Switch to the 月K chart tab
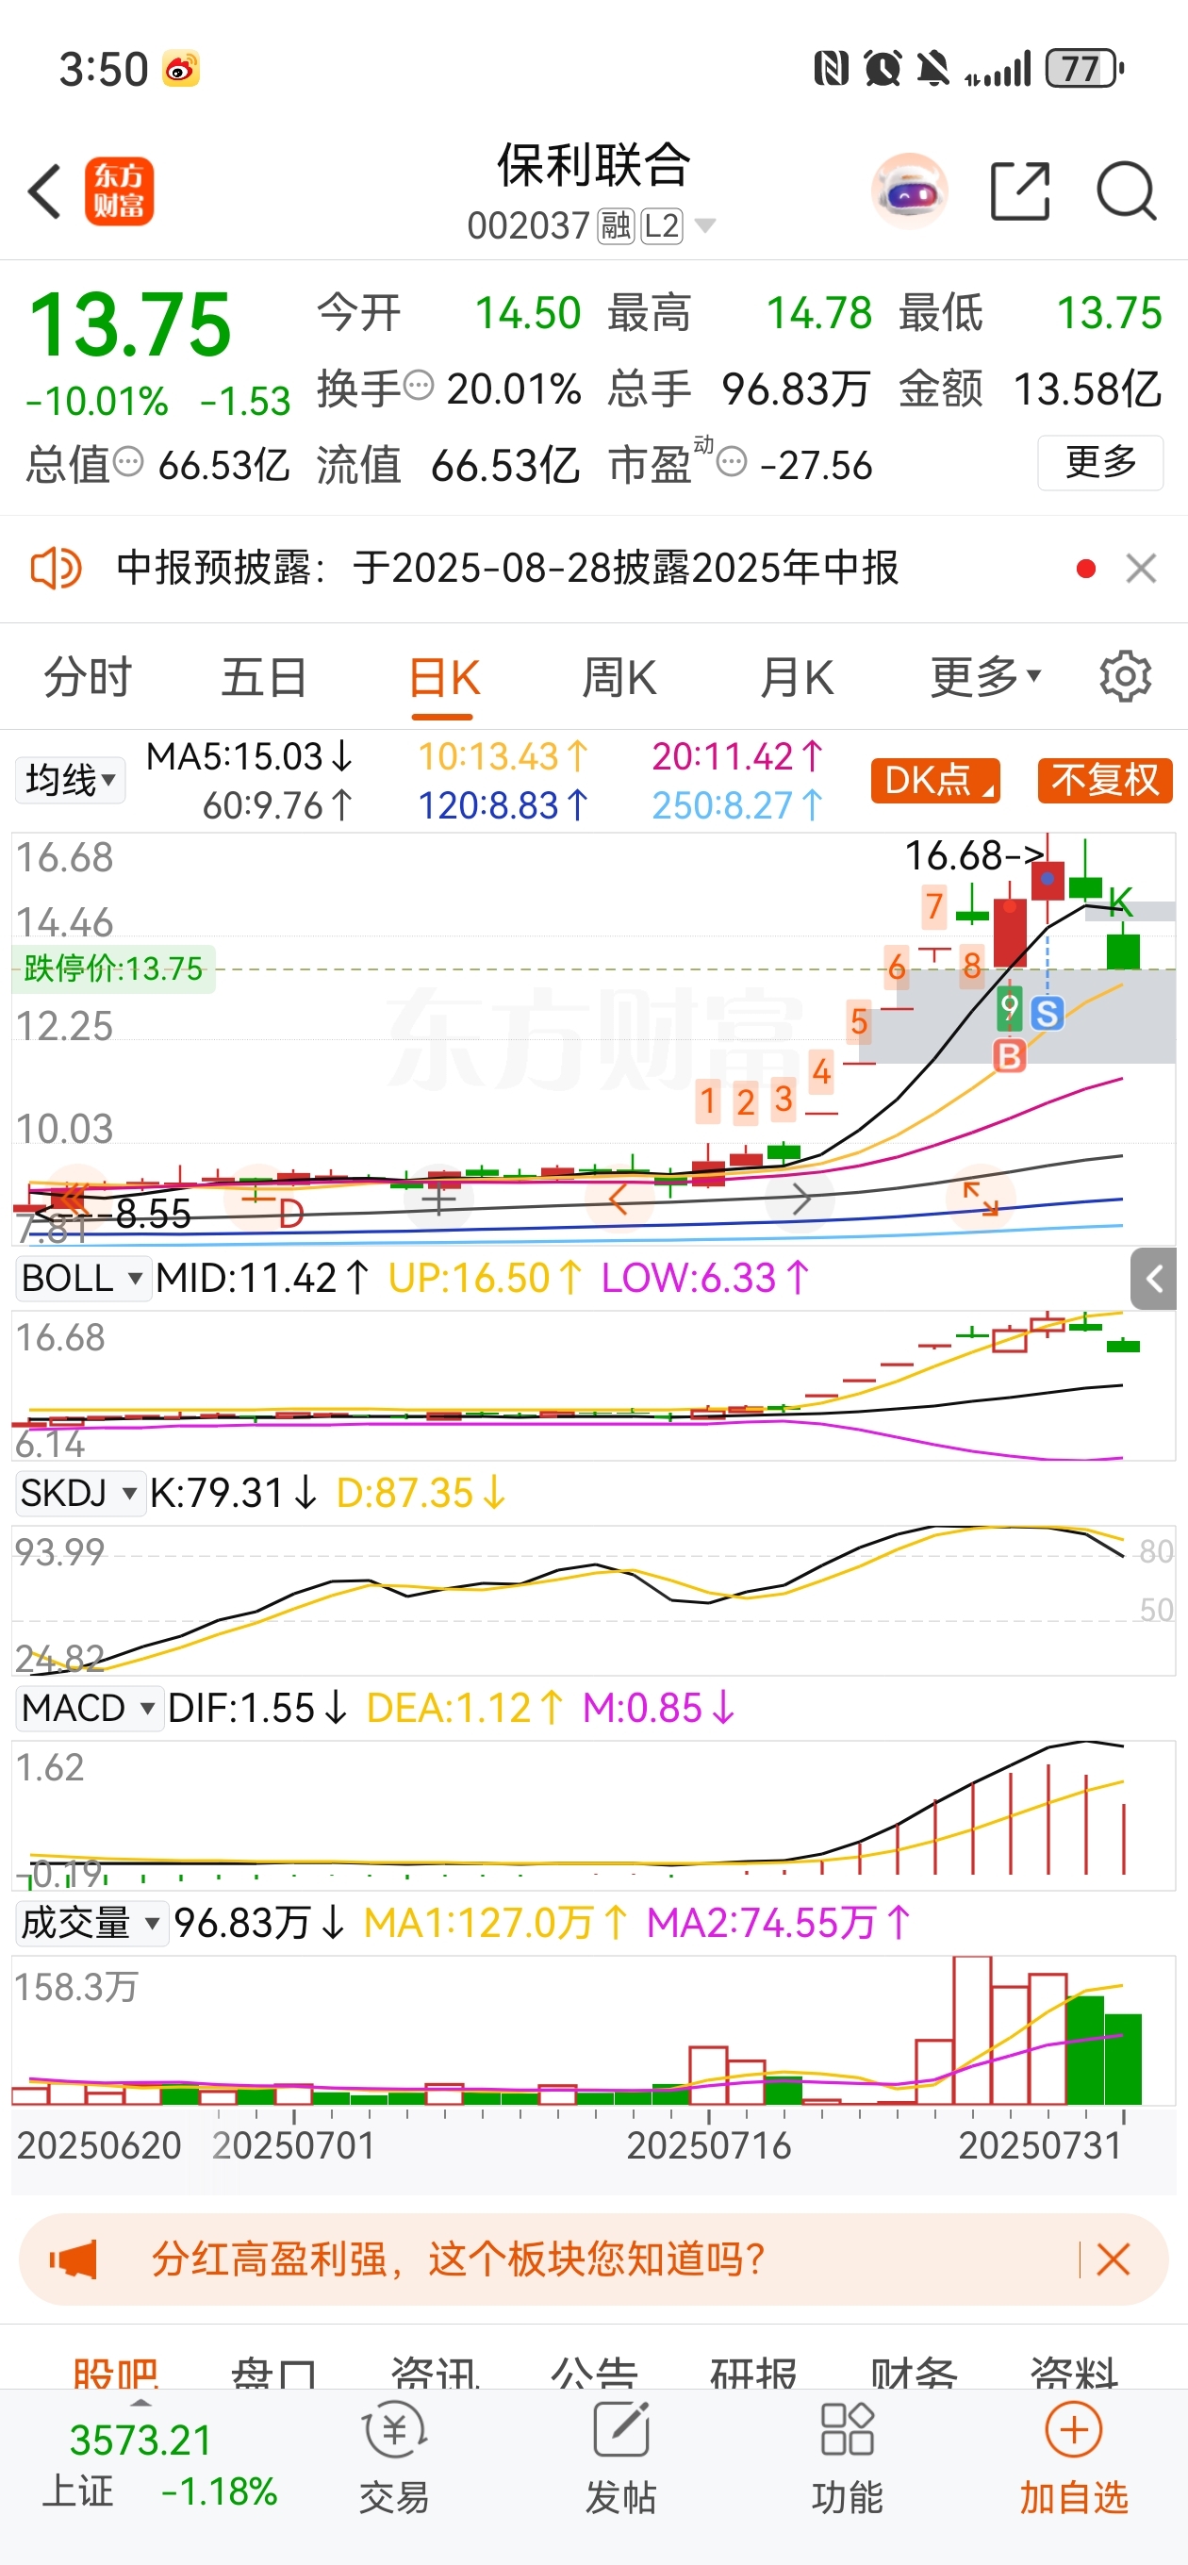Image resolution: width=1188 pixels, height=2565 pixels. tap(796, 678)
